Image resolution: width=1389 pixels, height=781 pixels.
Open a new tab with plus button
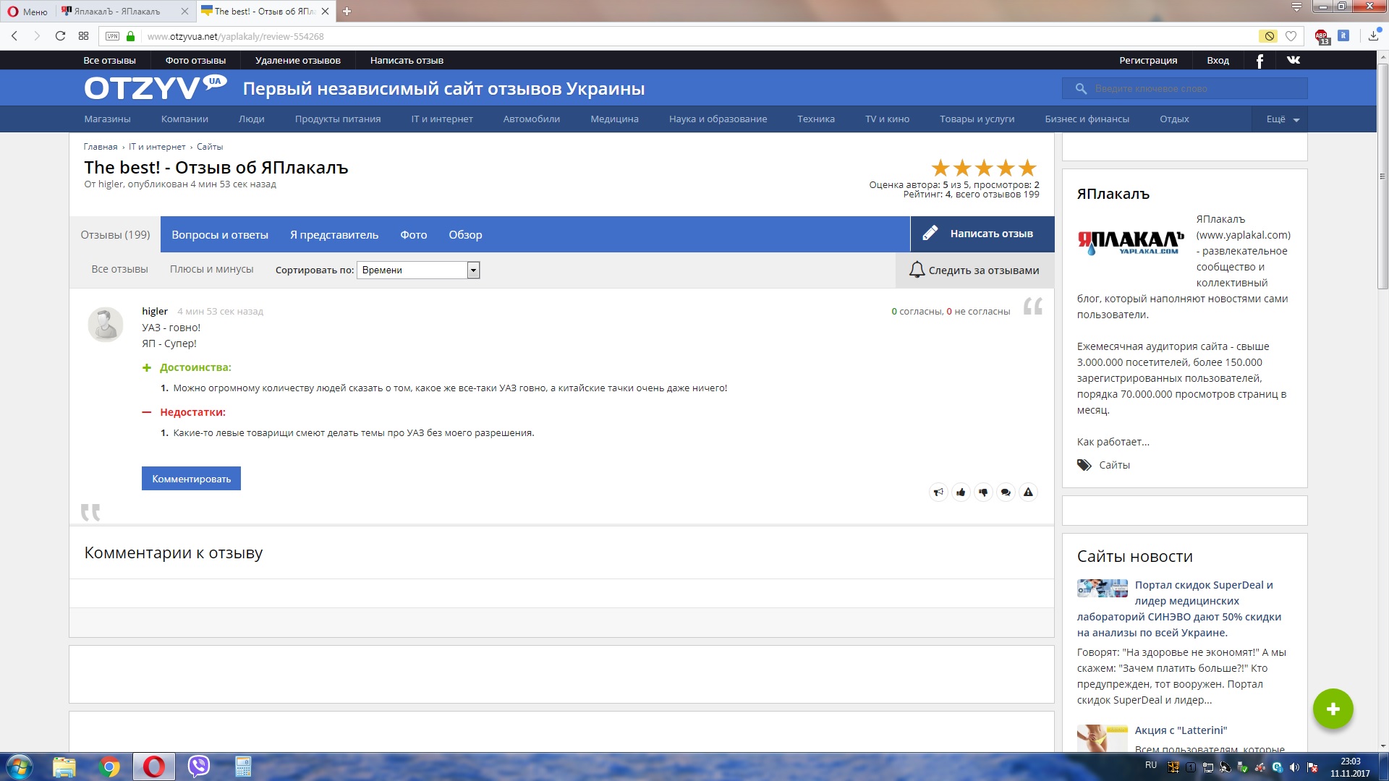(x=347, y=11)
